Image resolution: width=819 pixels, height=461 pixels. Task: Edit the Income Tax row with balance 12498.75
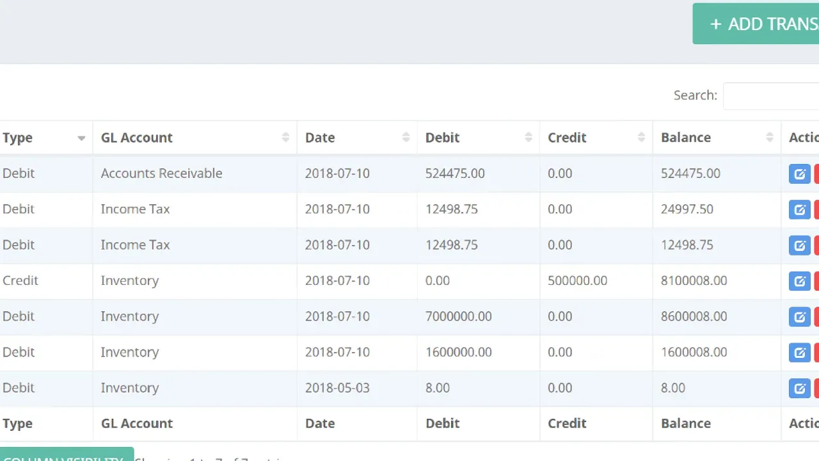tap(799, 246)
